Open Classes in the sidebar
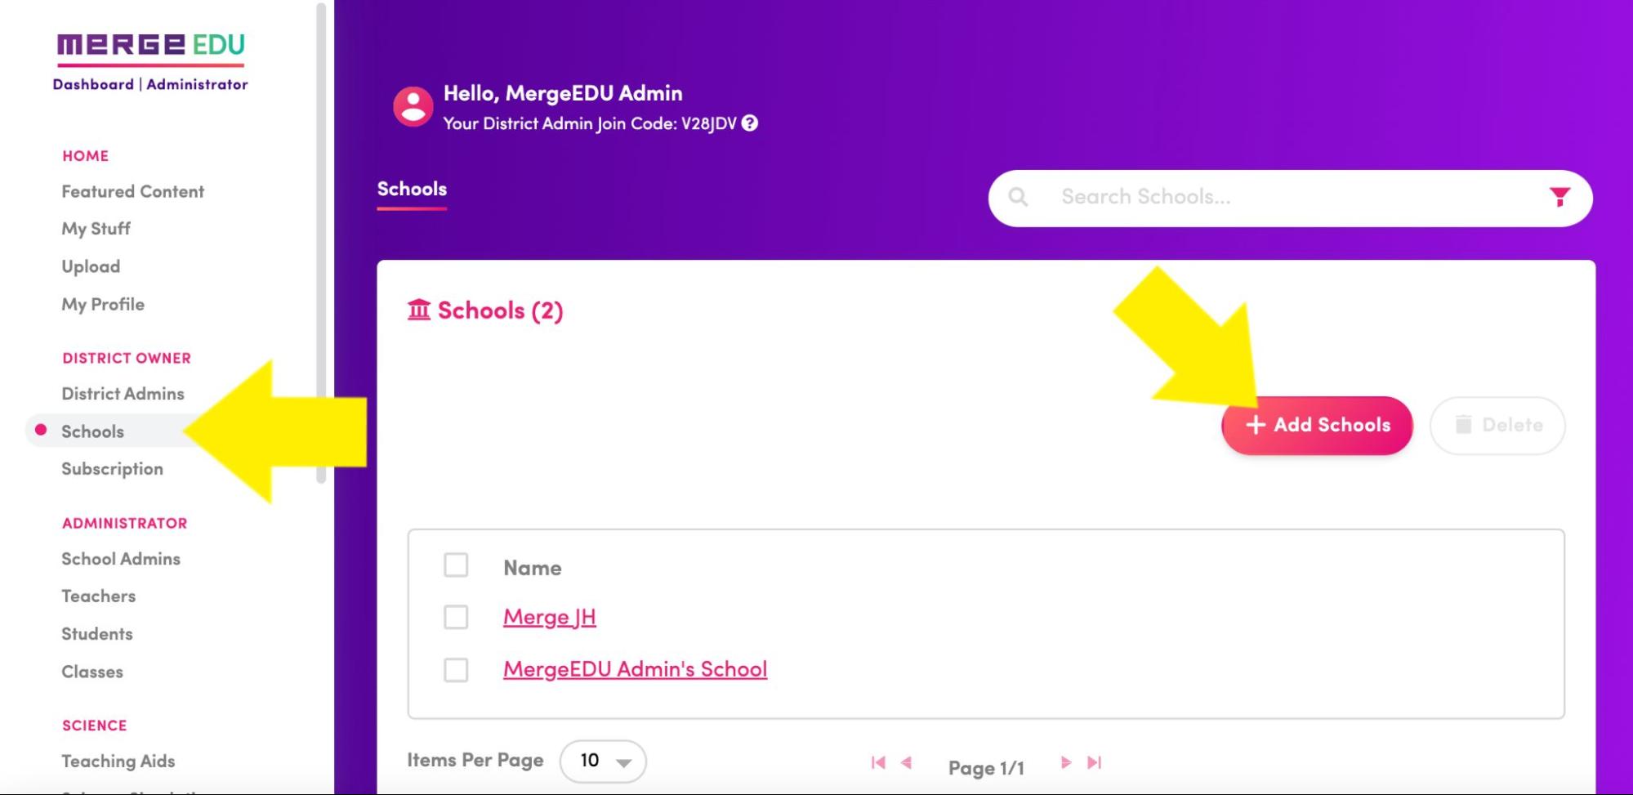The height and width of the screenshot is (795, 1633). coord(92,672)
